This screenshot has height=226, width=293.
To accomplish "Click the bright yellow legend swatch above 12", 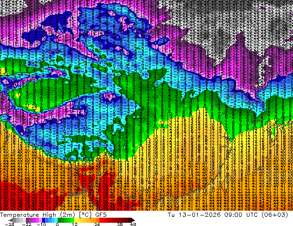I will [x=75, y=220].
